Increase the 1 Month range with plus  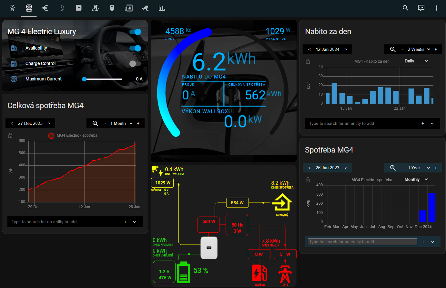(138, 123)
